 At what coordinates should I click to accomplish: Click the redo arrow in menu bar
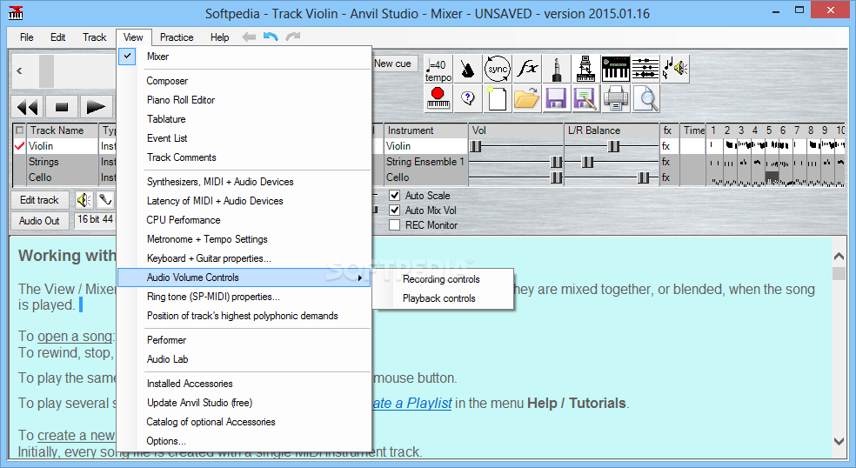(293, 37)
